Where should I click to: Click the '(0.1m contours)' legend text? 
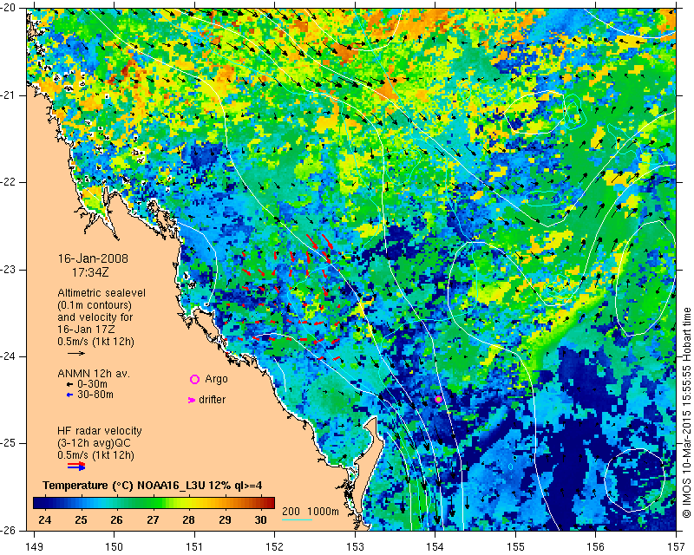95,305
